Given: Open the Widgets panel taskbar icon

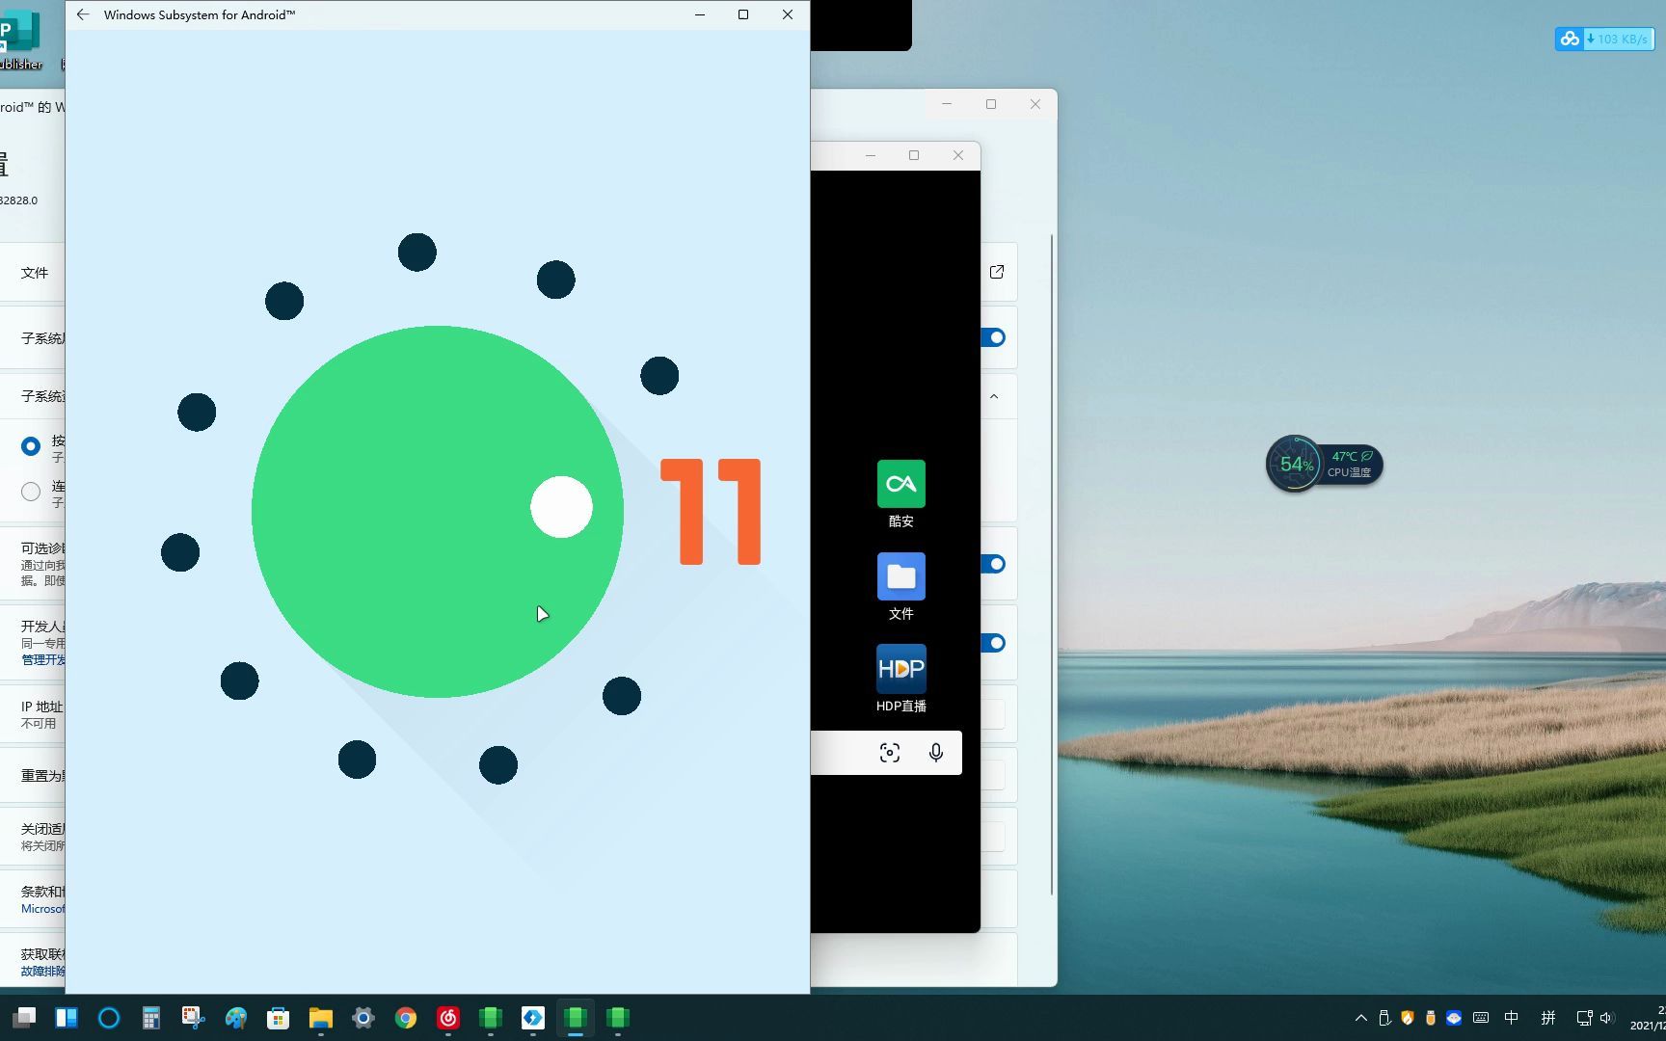Looking at the screenshot, I should coord(67,1018).
